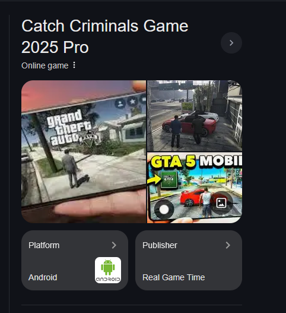286x313 pixels.
Task: Click the circular arrow button beside the title
Action: [x=231, y=43]
